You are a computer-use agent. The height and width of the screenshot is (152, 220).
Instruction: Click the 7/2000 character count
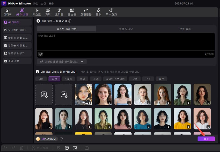tap(209, 54)
